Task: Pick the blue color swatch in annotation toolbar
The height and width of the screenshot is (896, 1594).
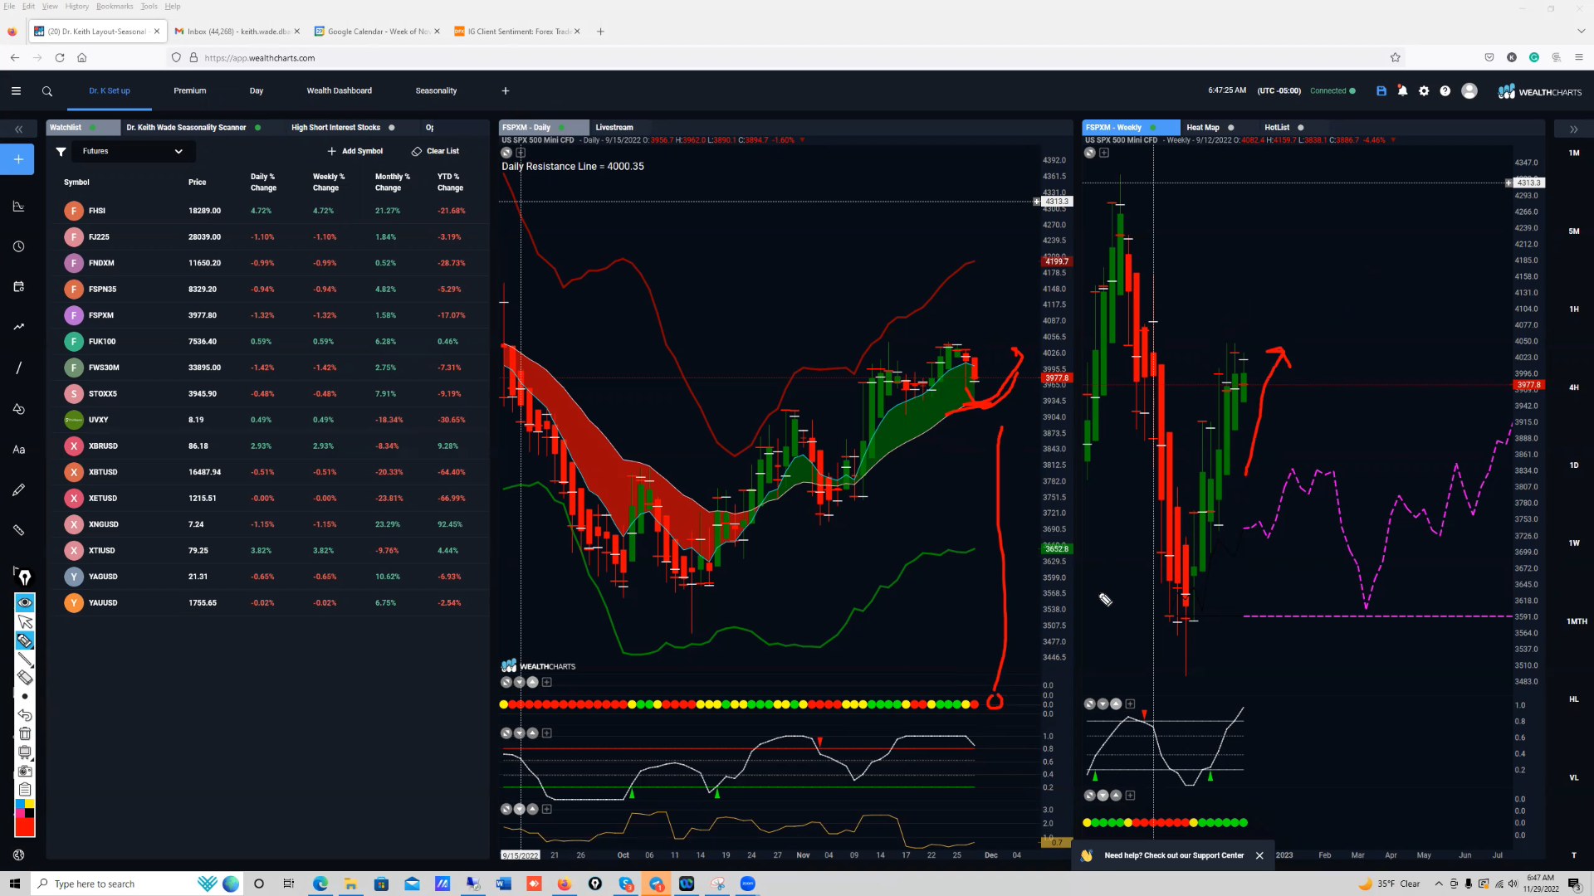Action: [x=20, y=804]
